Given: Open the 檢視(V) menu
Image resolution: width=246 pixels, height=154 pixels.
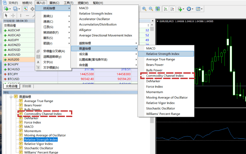Looking at the screenshot, I should [x=27, y=3].
